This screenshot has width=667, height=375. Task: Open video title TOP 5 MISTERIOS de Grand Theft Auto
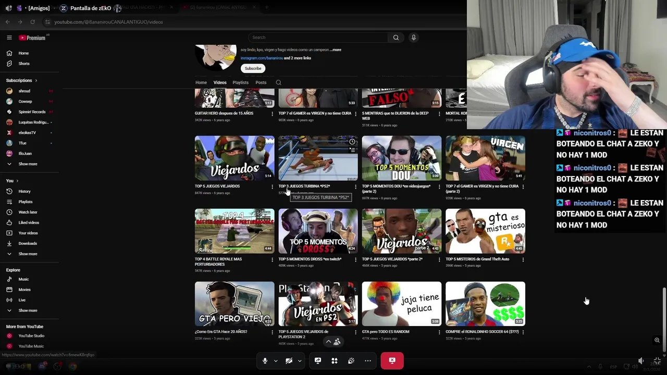(477, 259)
